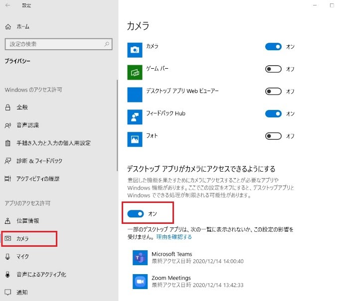Click the 理由を確認する link
337x301 pixels.
[x=174, y=237]
